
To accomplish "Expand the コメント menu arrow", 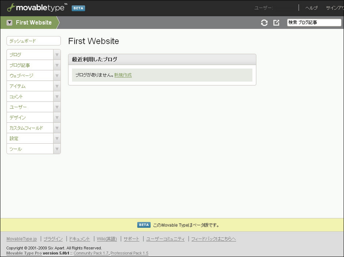I will [x=57, y=97].
